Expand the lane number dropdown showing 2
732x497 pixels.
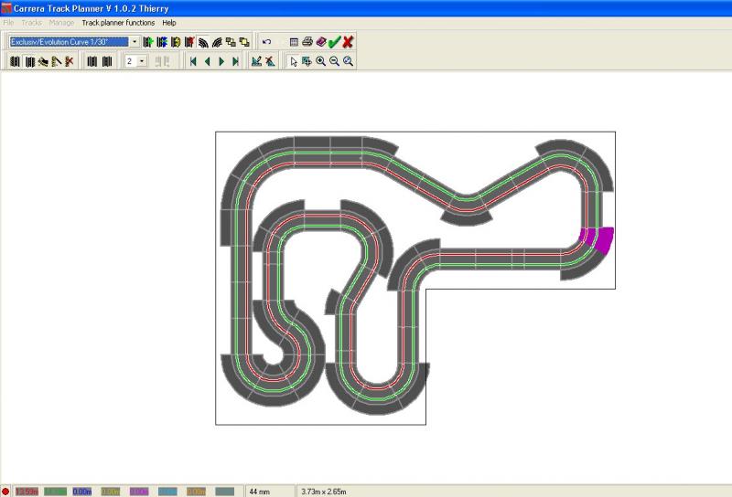click(142, 61)
